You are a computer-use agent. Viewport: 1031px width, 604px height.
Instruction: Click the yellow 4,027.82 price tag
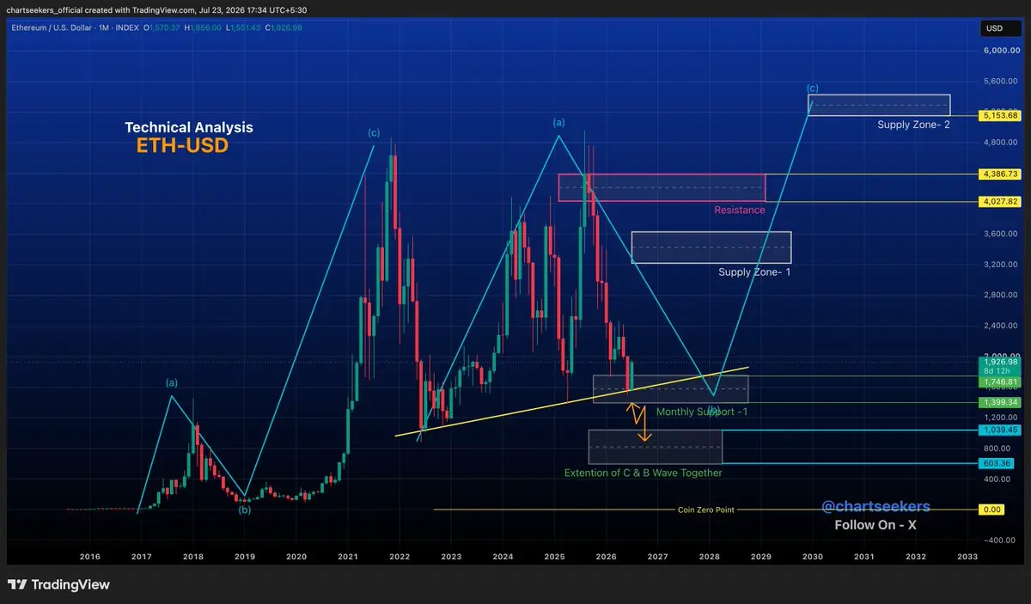coord(1001,201)
